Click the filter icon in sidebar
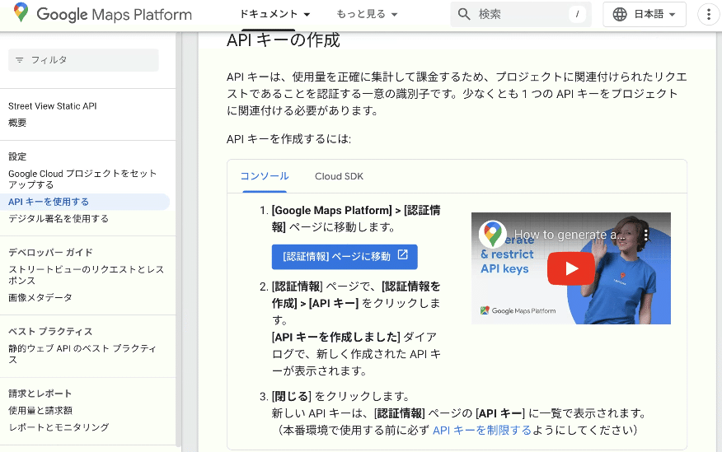The width and height of the screenshot is (722, 452). point(20,60)
